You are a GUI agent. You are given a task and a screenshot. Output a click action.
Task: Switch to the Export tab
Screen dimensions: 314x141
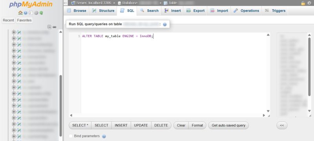[x=195, y=11]
